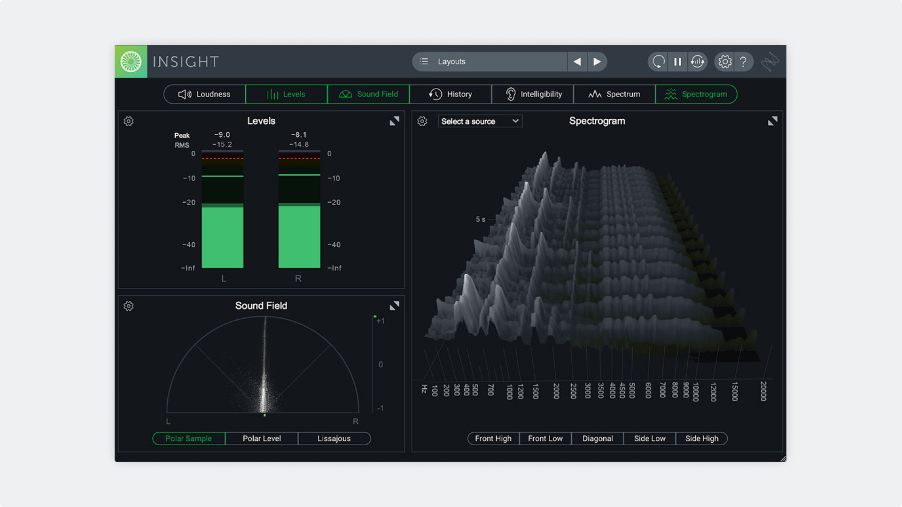
Task: Click the pause metering icon
Action: tap(677, 61)
